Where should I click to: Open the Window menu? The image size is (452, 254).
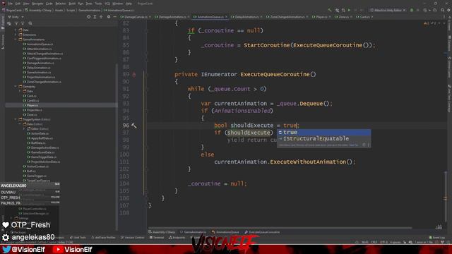(x=118, y=4)
